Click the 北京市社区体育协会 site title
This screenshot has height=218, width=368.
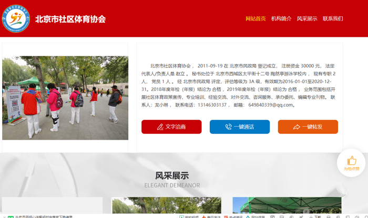[70, 19]
